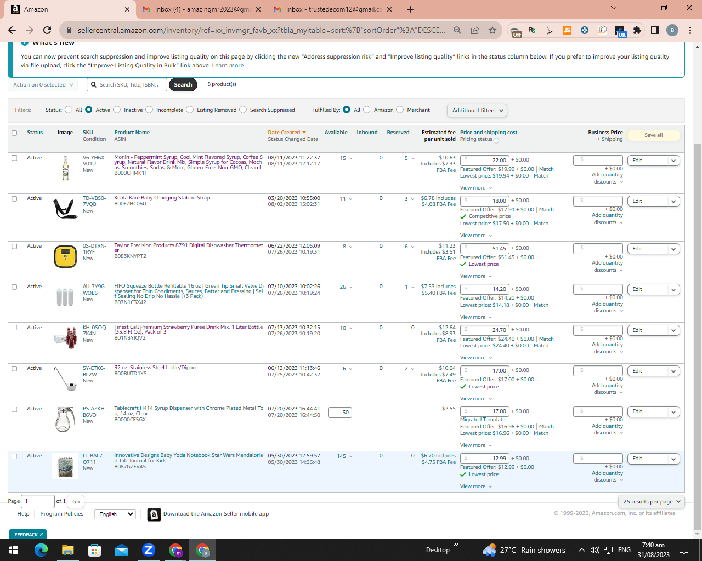Open Microsoft Store from the taskbar
Screen dimensions: 702x561
[x=94, y=550]
